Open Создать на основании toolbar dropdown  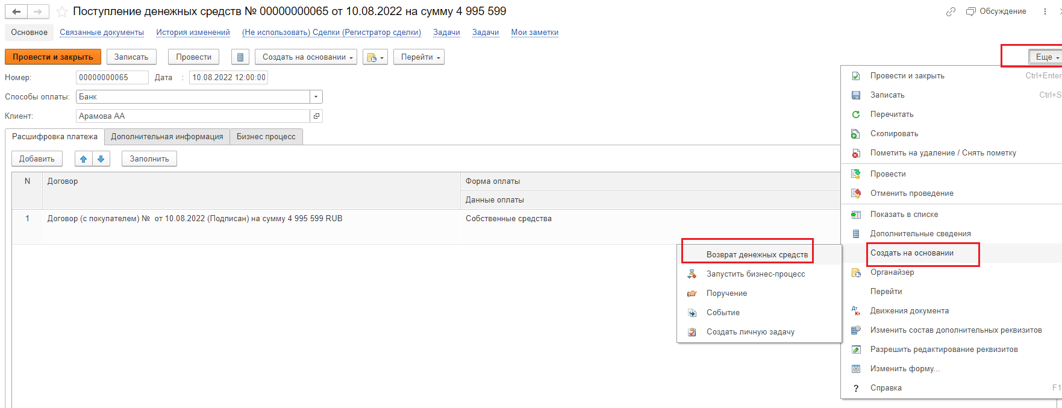point(306,57)
